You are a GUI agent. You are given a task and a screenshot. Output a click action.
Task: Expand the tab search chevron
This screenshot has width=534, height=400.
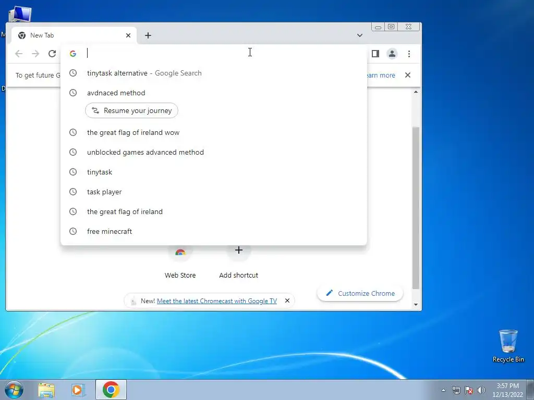(x=360, y=35)
